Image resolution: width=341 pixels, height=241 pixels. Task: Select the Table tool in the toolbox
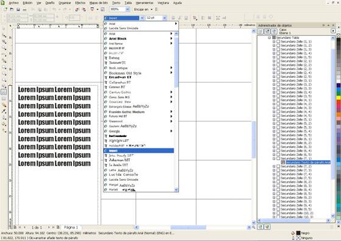(x=4, y=99)
